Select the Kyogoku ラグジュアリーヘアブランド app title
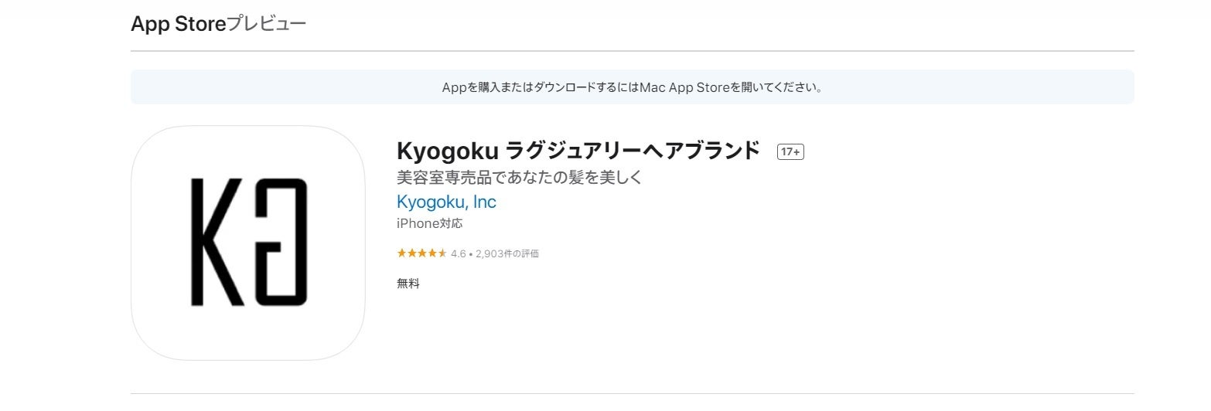The image size is (1211, 411). 578,151
